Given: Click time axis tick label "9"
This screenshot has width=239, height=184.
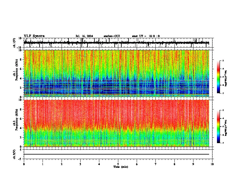Looking at the screenshot, I should pos(193,164).
